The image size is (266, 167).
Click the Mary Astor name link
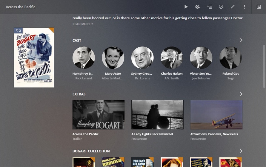113,74
